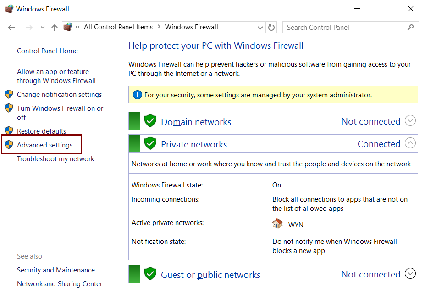Click the firewall icon in the address bar

(68, 27)
